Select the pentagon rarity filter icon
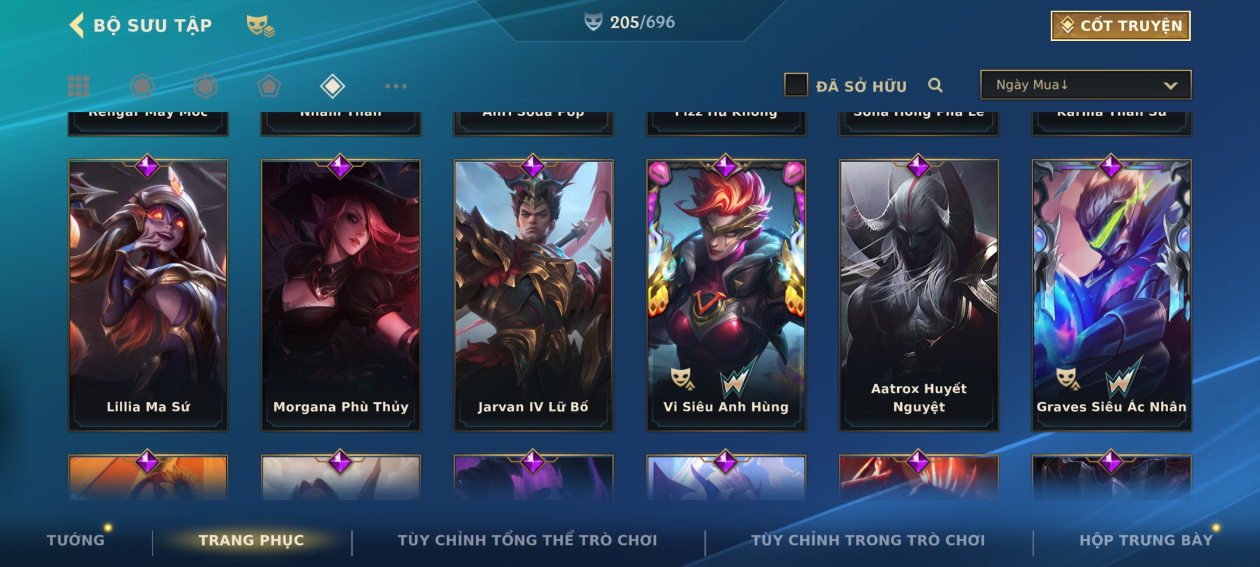Viewport: 1260px width, 567px height. pyautogui.click(x=269, y=86)
